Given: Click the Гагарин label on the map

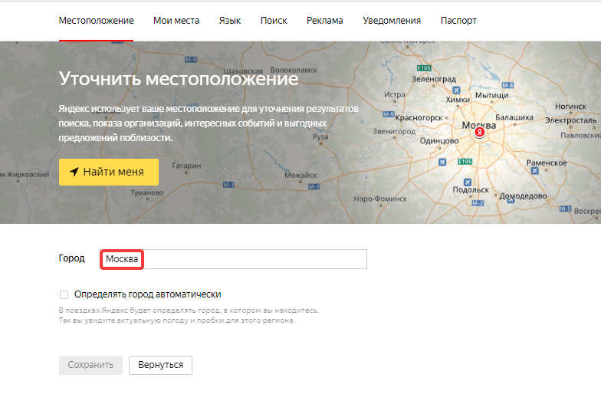Looking at the screenshot, I should [186, 166].
